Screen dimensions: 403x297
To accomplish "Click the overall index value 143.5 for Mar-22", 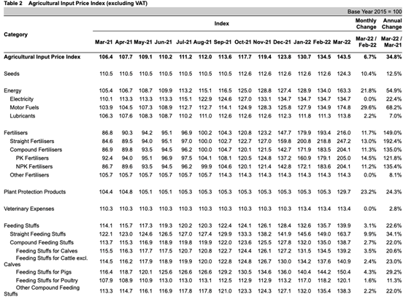I will [x=344, y=57].
